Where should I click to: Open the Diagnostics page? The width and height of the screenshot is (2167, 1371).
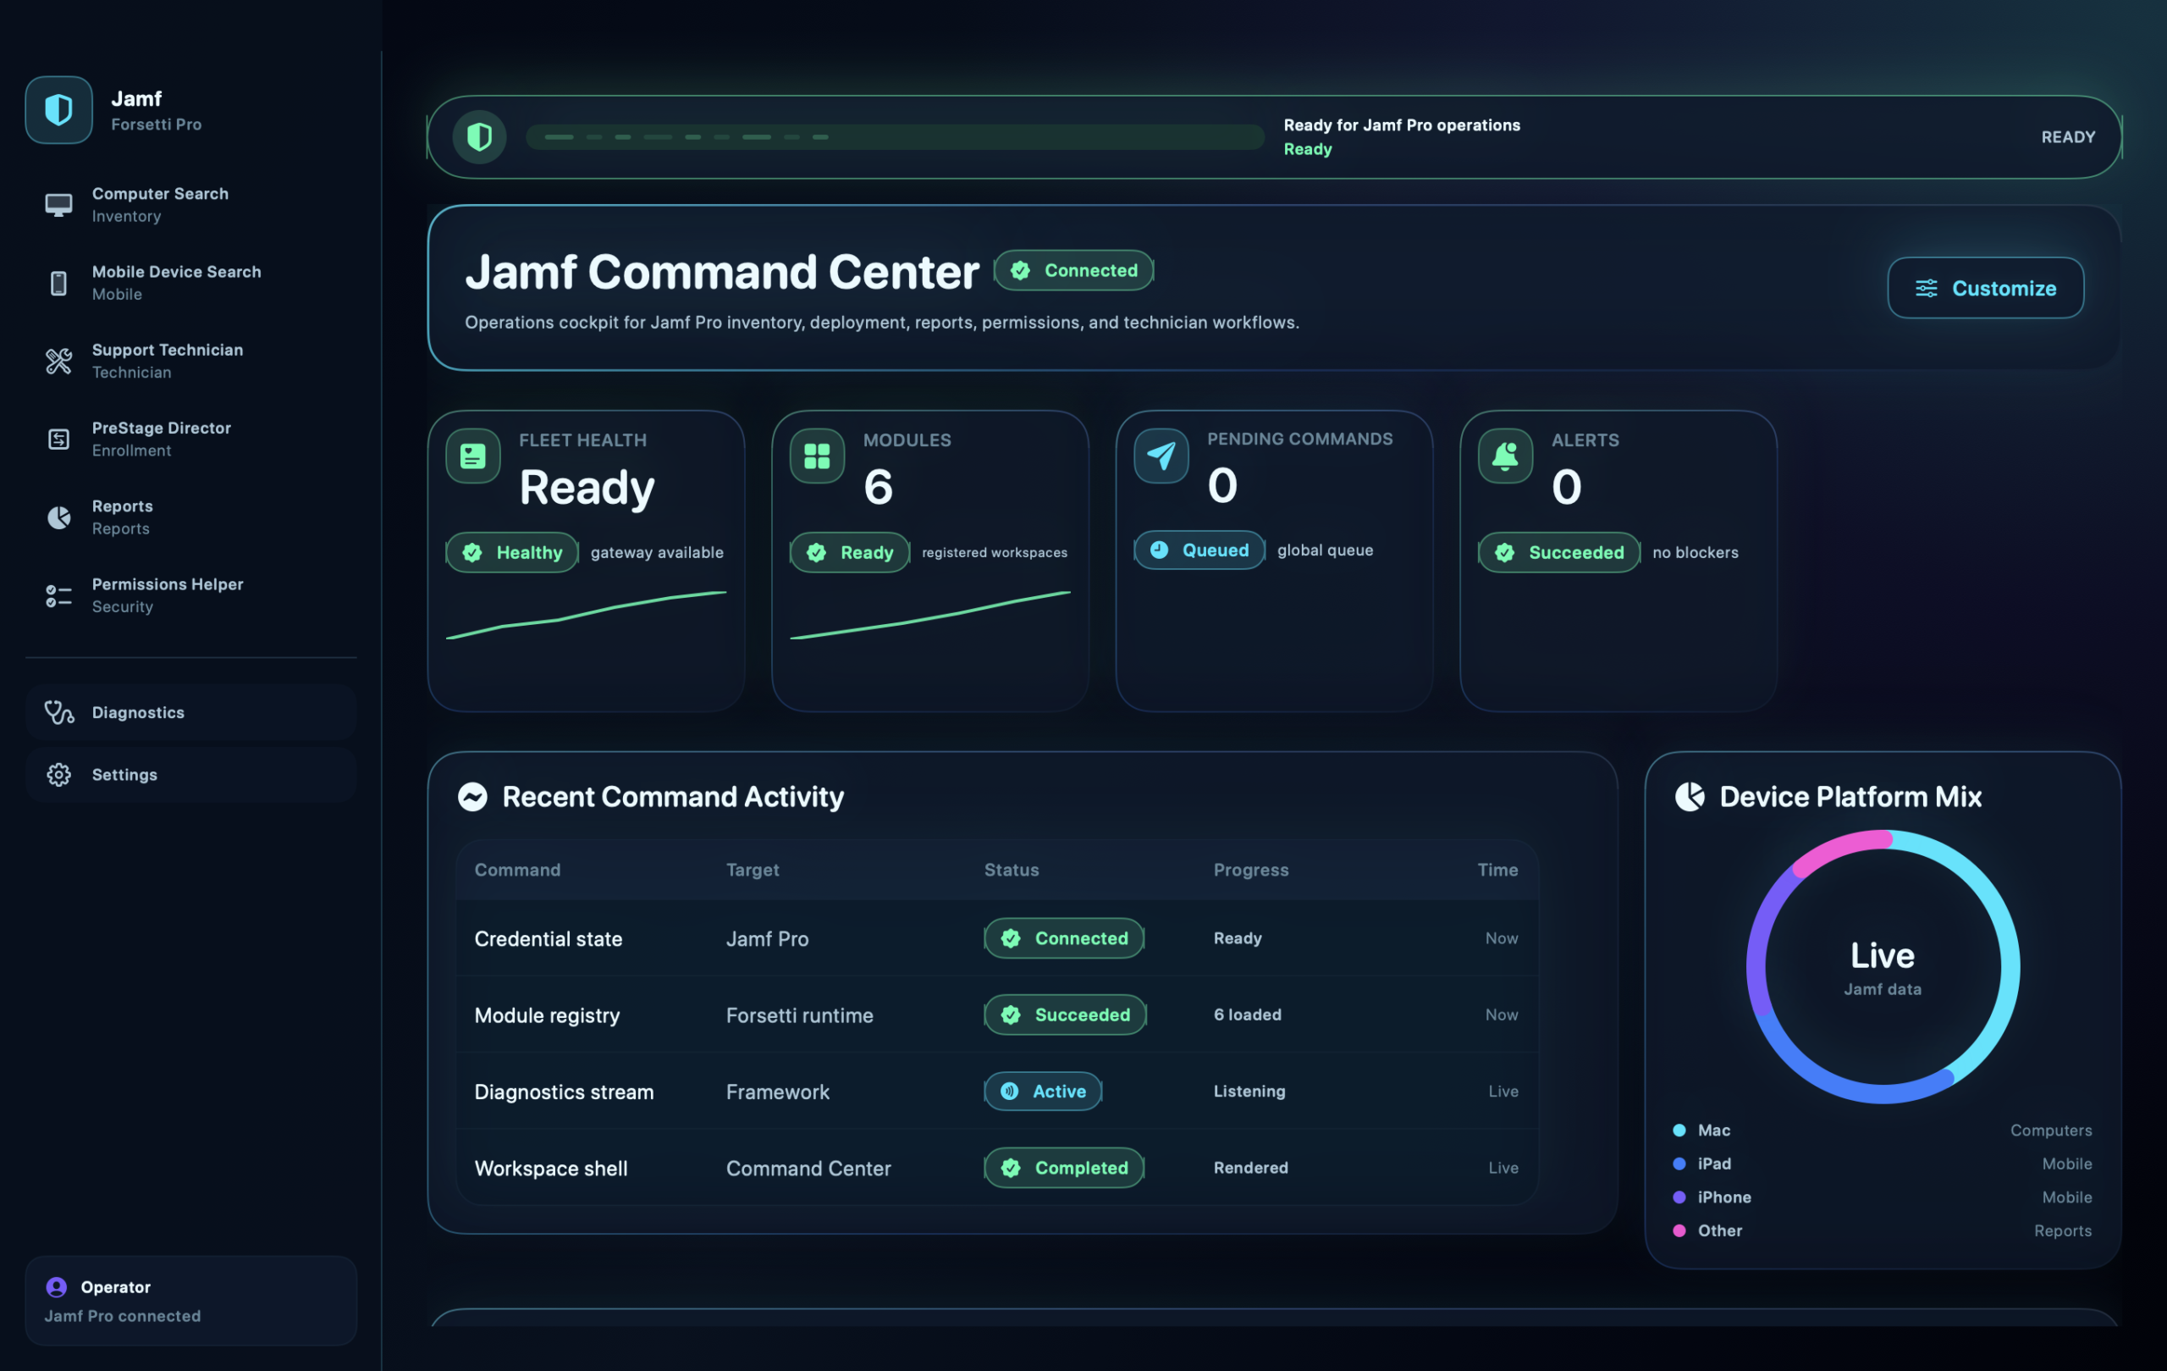click(190, 712)
